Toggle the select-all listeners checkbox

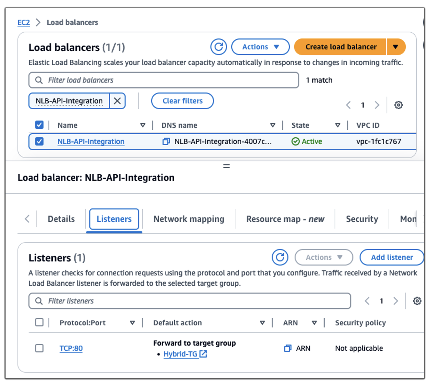[39, 322]
